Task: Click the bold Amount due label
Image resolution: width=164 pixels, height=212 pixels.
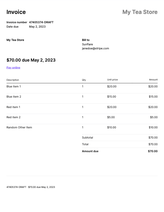Action: (90, 151)
